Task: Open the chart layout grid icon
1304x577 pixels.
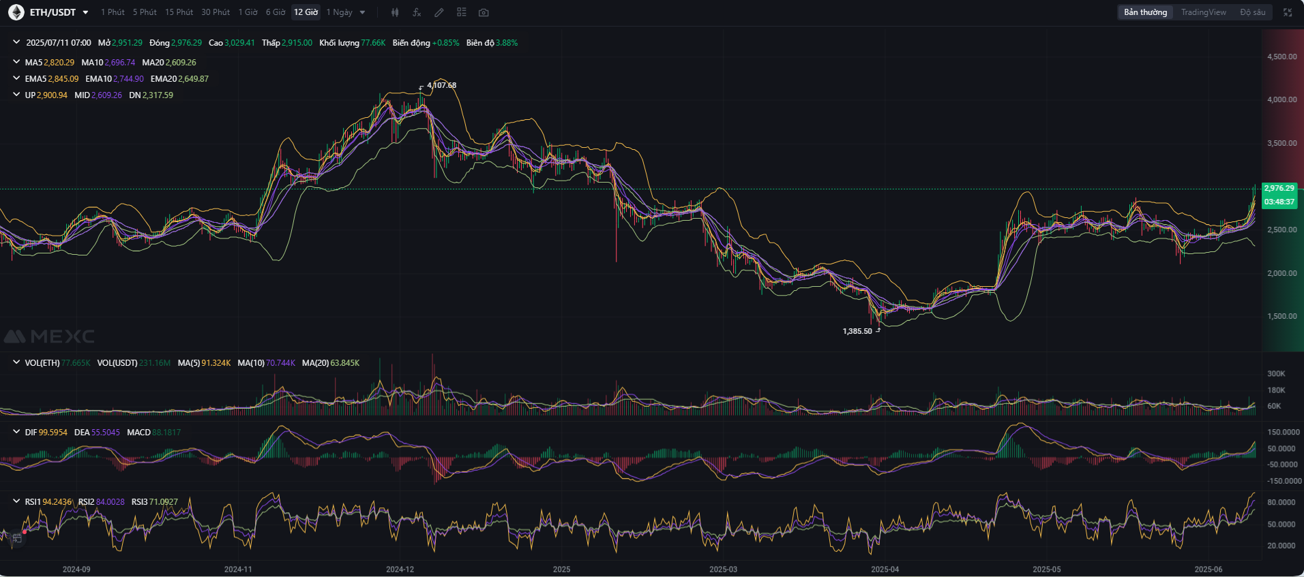Action: point(462,12)
